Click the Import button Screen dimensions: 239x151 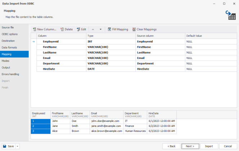tap(209, 146)
